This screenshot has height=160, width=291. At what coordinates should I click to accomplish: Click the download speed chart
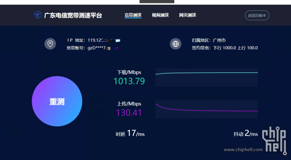tap(207, 78)
